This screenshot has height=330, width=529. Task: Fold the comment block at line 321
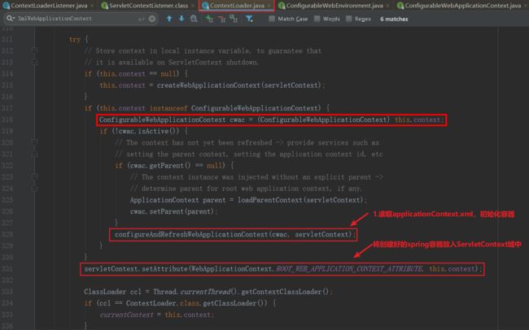click(x=35, y=142)
